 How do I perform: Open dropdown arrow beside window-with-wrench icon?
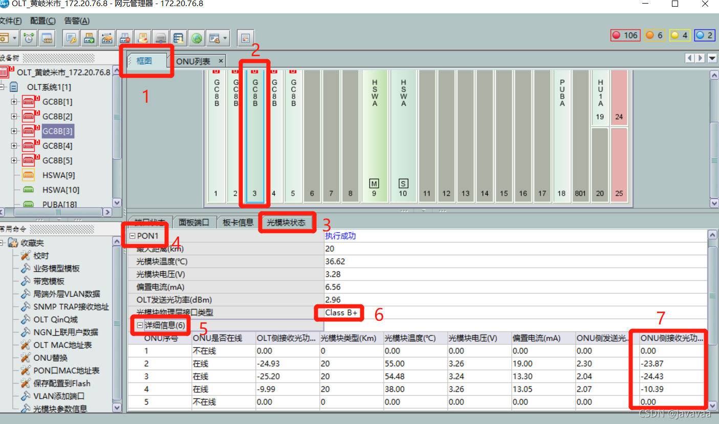click(x=225, y=38)
